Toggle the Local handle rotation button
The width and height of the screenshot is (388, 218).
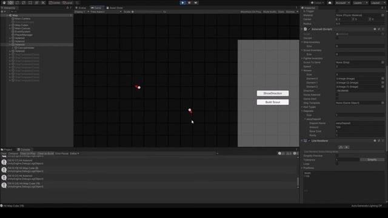67,2
